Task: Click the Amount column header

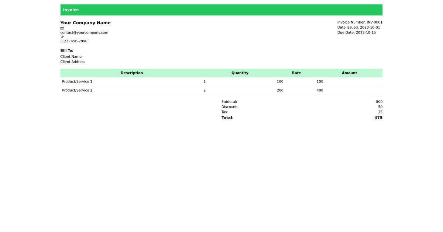Action: pyautogui.click(x=349, y=73)
